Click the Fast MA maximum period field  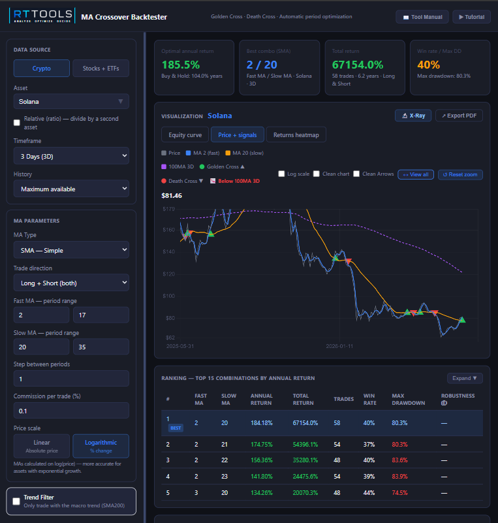(101, 315)
